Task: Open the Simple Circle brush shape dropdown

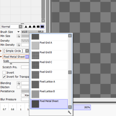Action: pos(27,51)
